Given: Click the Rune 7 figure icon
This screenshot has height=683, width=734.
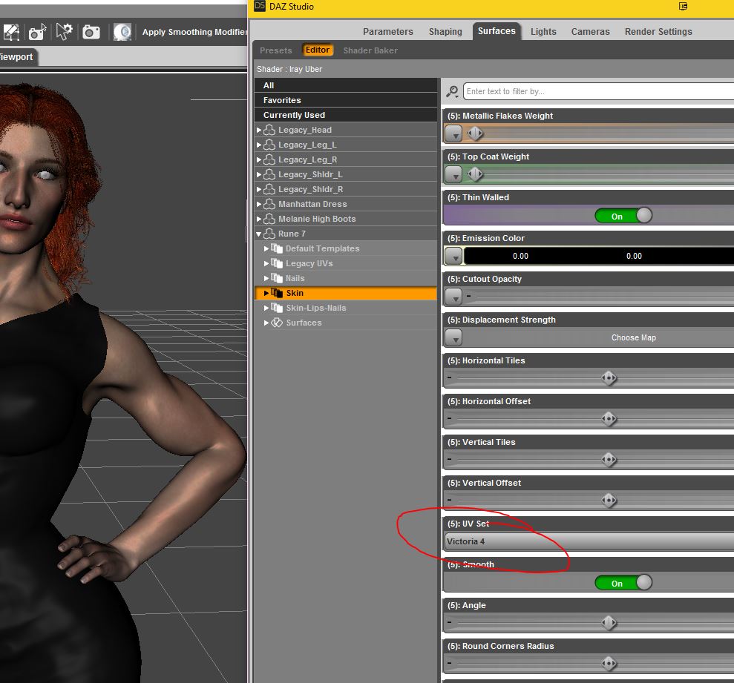Looking at the screenshot, I should [x=269, y=234].
